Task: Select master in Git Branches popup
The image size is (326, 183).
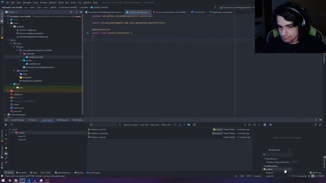Action: click(x=277, y=169)
